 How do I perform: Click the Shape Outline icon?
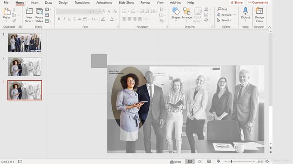pyautogui.click(x=206, y=15)
